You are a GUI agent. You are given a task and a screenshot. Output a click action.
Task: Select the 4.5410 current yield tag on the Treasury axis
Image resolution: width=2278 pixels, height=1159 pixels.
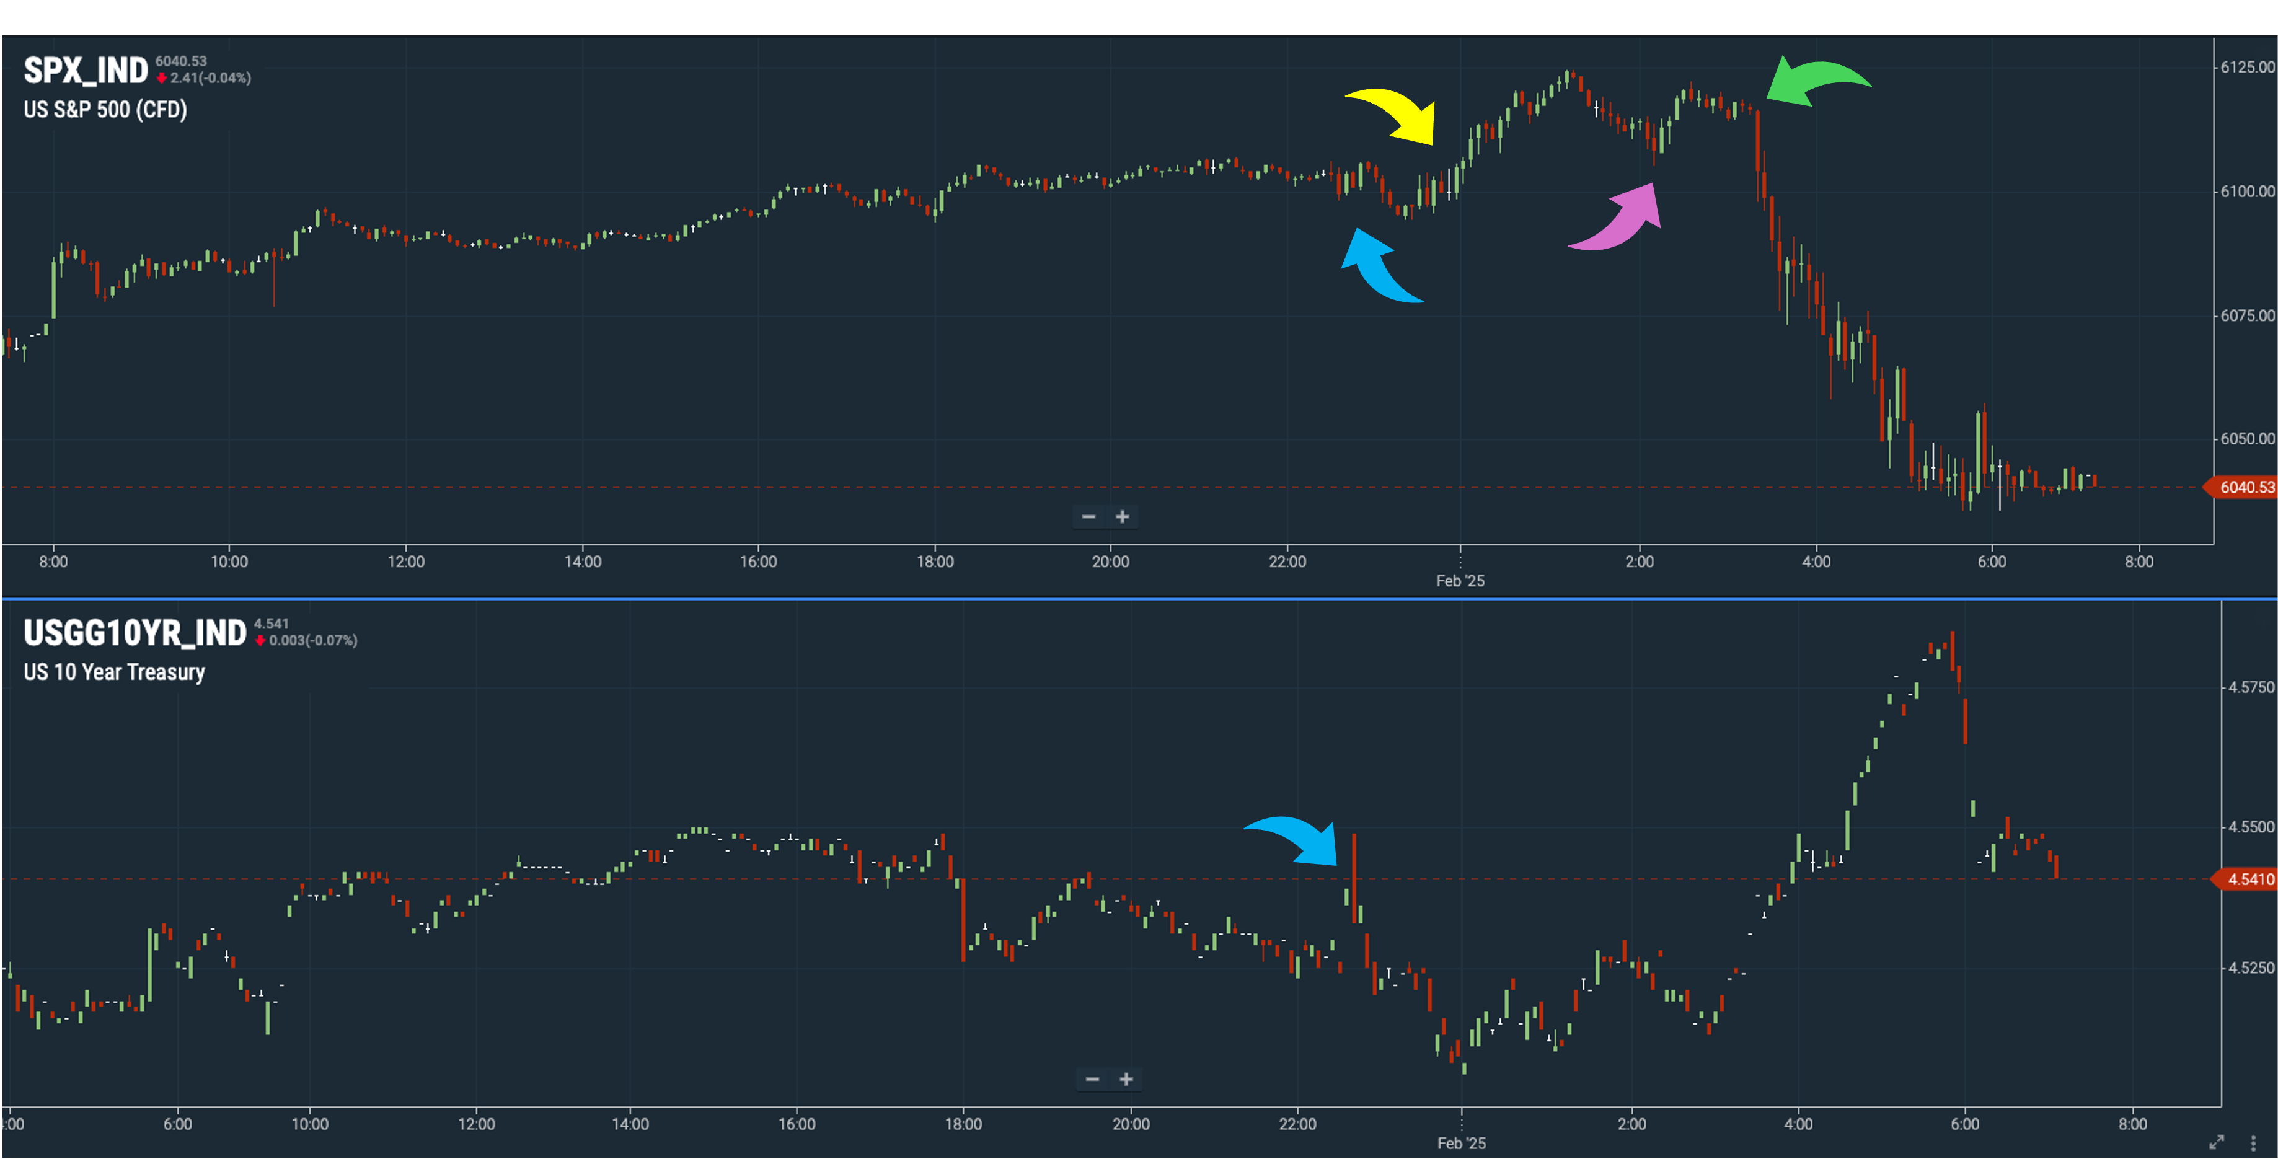[2245, 879]
